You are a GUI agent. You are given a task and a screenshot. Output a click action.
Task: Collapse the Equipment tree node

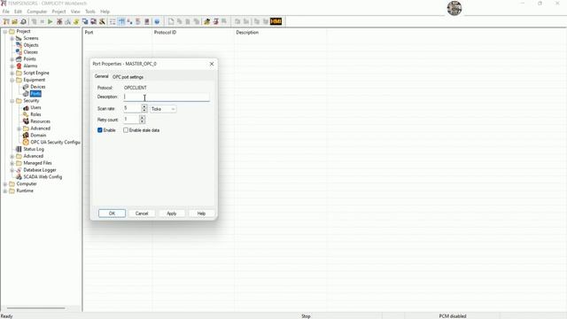pos(12,80)
